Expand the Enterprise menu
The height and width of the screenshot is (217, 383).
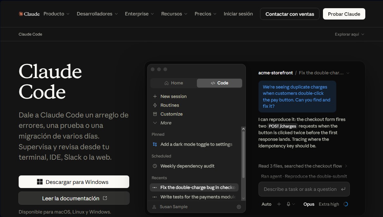coord(139,14)
